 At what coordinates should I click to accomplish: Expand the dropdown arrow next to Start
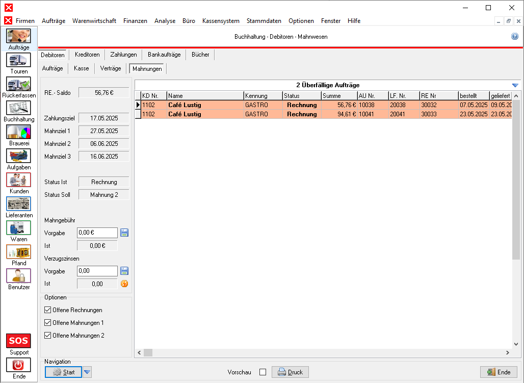87,372
